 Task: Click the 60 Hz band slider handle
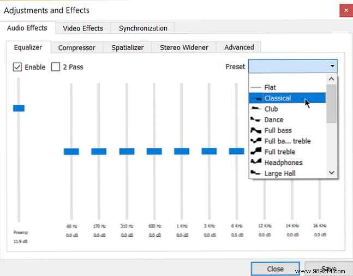point(71,152)
